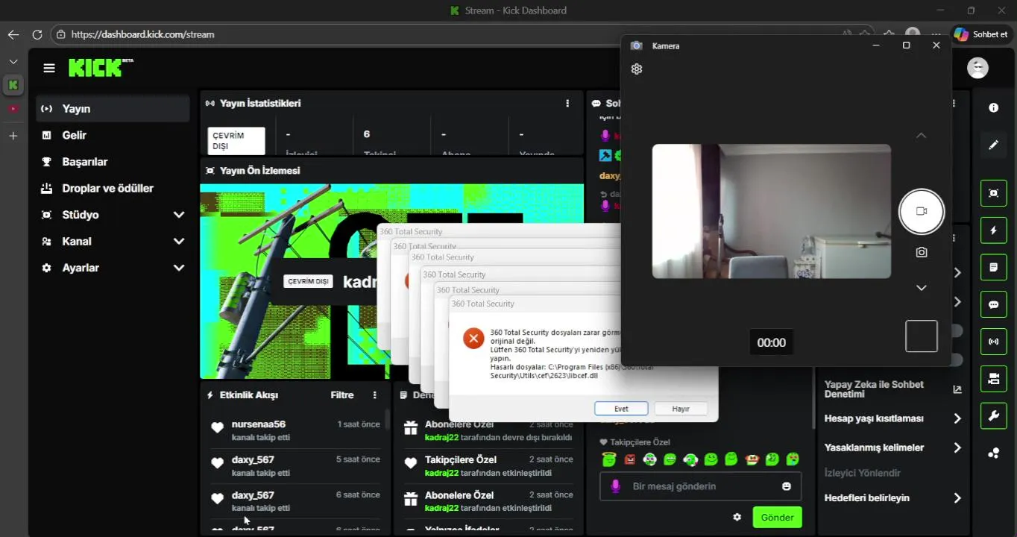
Task: Open last capture thumbnail in Kamera
Action: point(922,336)
